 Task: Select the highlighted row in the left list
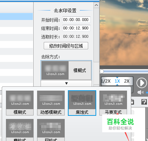click(16, 16)
